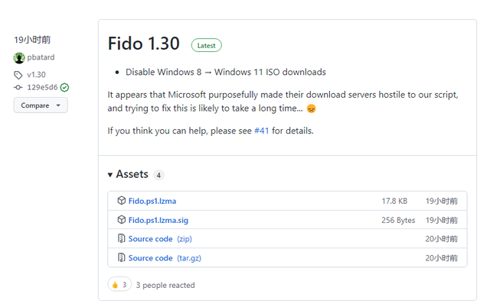This screenshot has height=307, width=490.
Task: Click the commit icon beside 129e5d6
Action: click(18, 87)
